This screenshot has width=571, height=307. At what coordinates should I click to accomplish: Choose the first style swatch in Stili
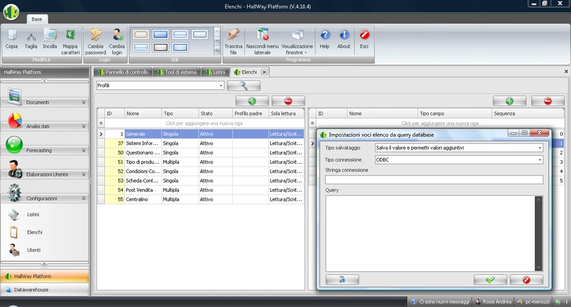pyautogui.click(x=141, y=35)
